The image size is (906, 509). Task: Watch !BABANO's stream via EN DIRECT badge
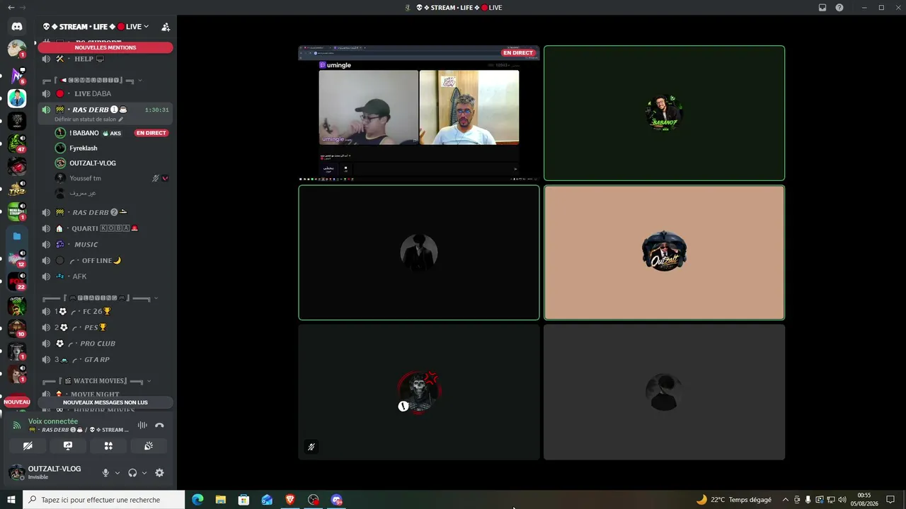click(x=151, y=133)
